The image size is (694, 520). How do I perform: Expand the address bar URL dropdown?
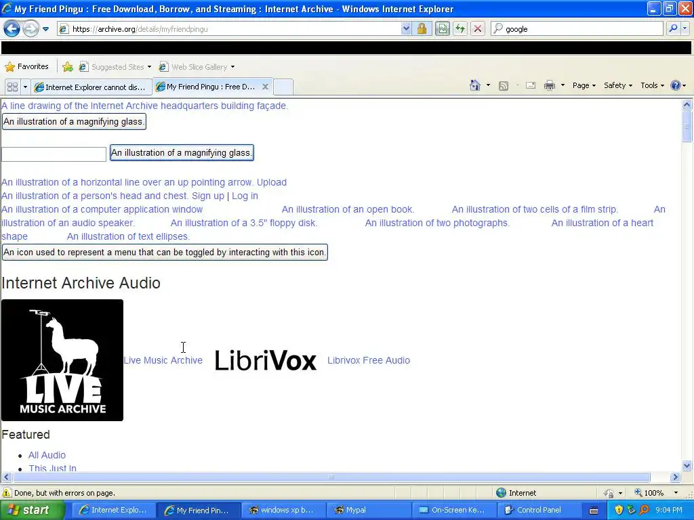click(406, 28)
